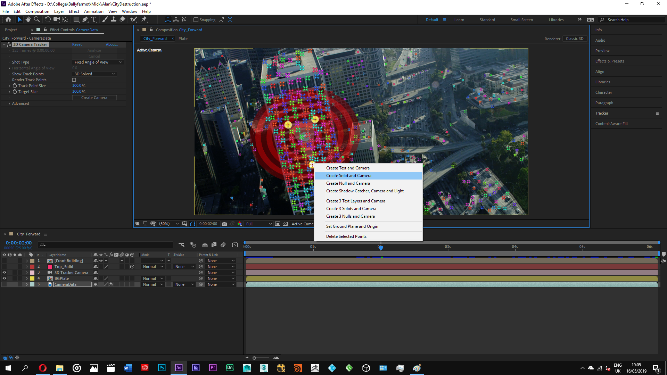Click the Create Camera button
Viewport: 667px width, 375px height.
(94, 98)
